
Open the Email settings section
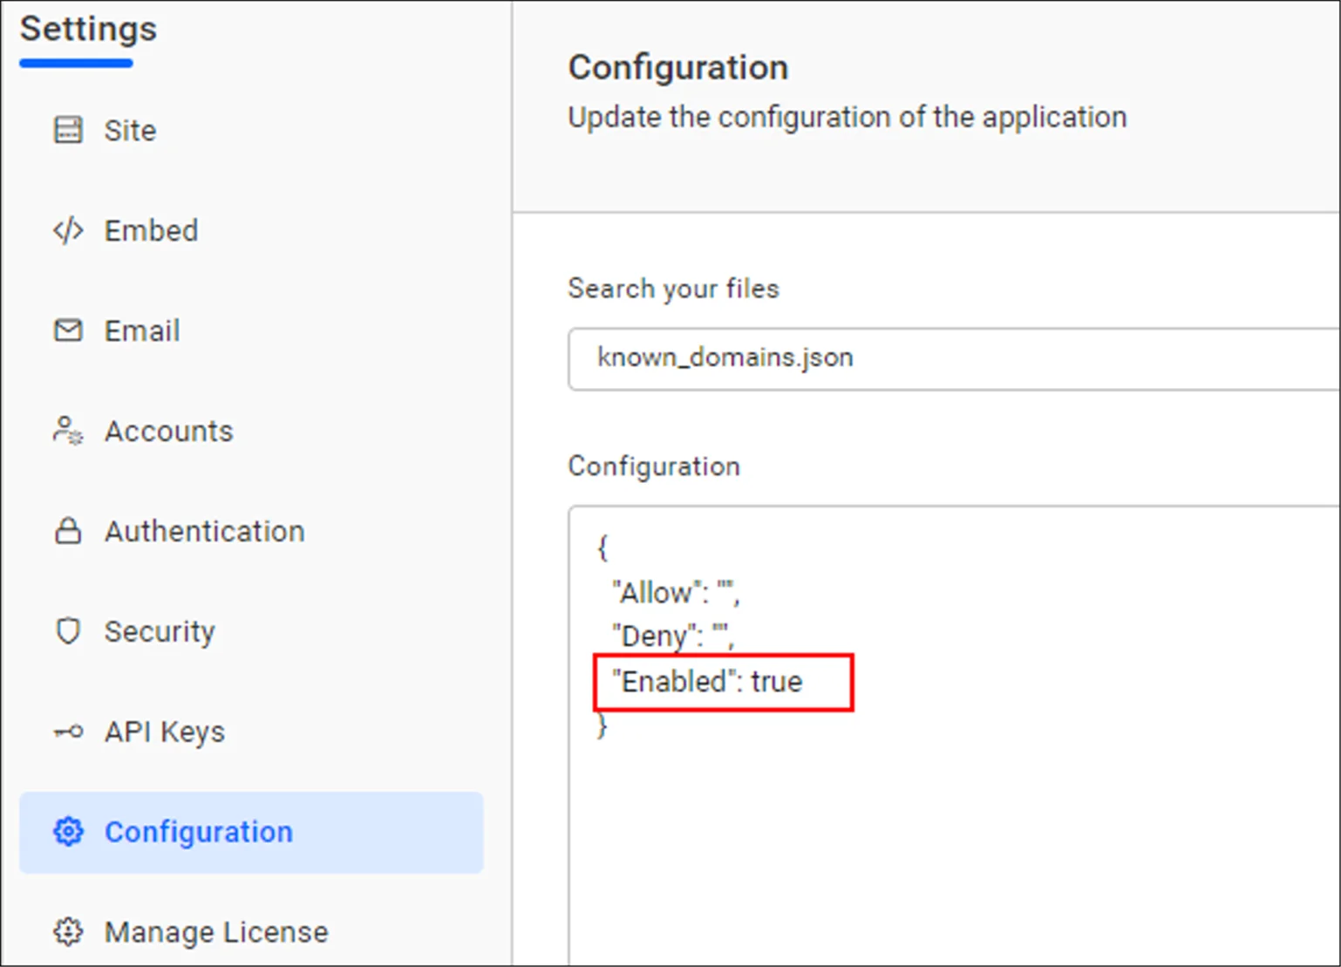[x=142, y=330]
